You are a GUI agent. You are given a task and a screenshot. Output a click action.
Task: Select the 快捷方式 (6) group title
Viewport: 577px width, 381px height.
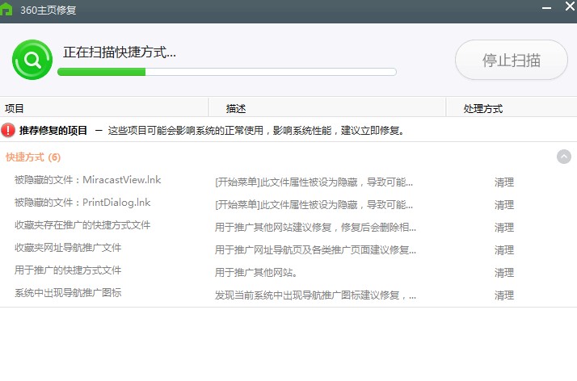[x=33, y=157]
